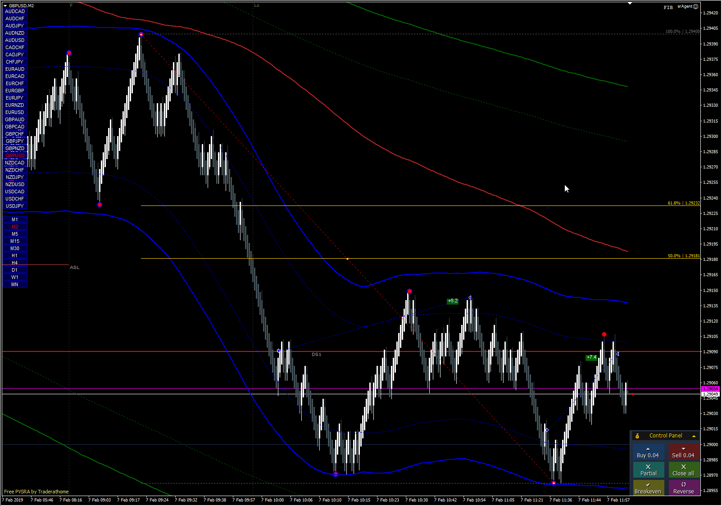The image size is (722, 506).
Task: Click the 50.0% Fibonacci level label
Action: coord(684,256)
